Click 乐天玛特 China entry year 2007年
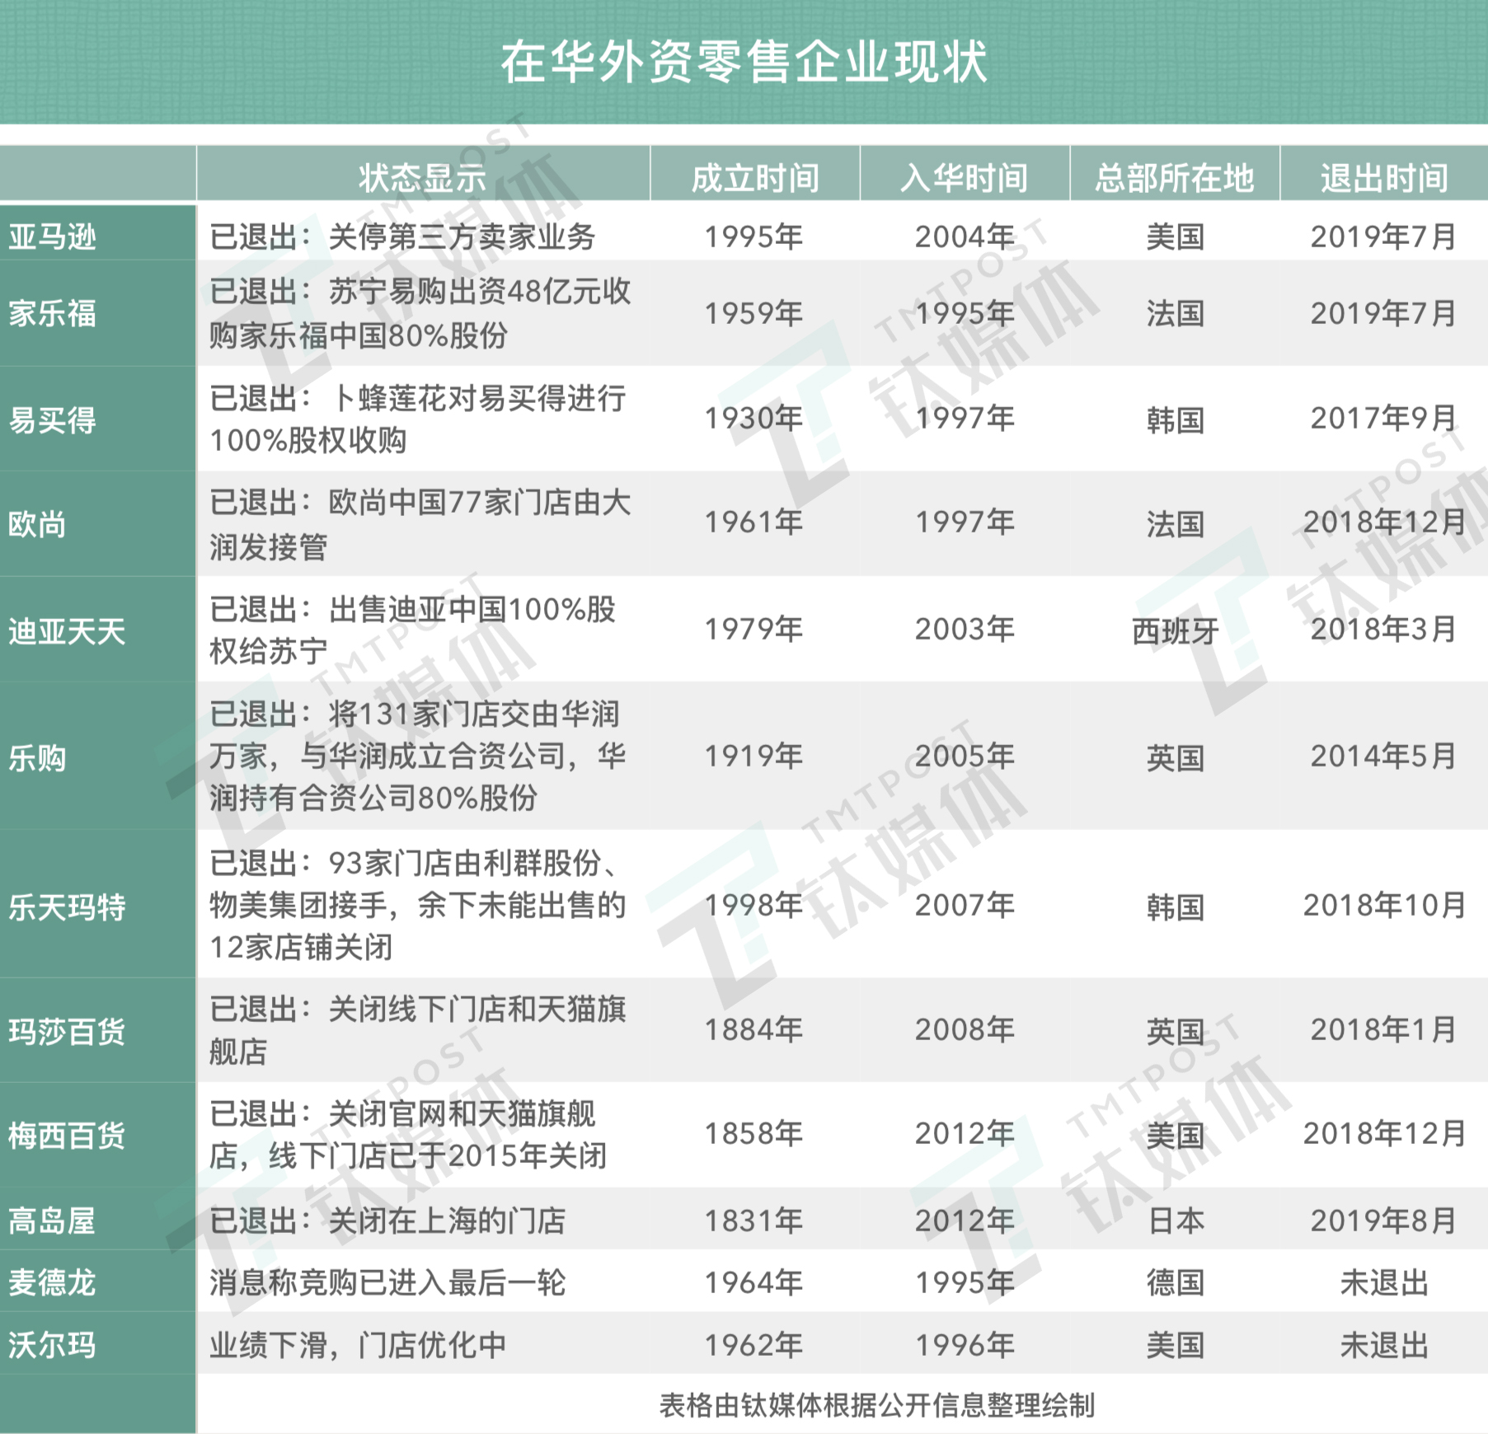The width and height of the screenshot is (1488, 1434). coord(965,905)
